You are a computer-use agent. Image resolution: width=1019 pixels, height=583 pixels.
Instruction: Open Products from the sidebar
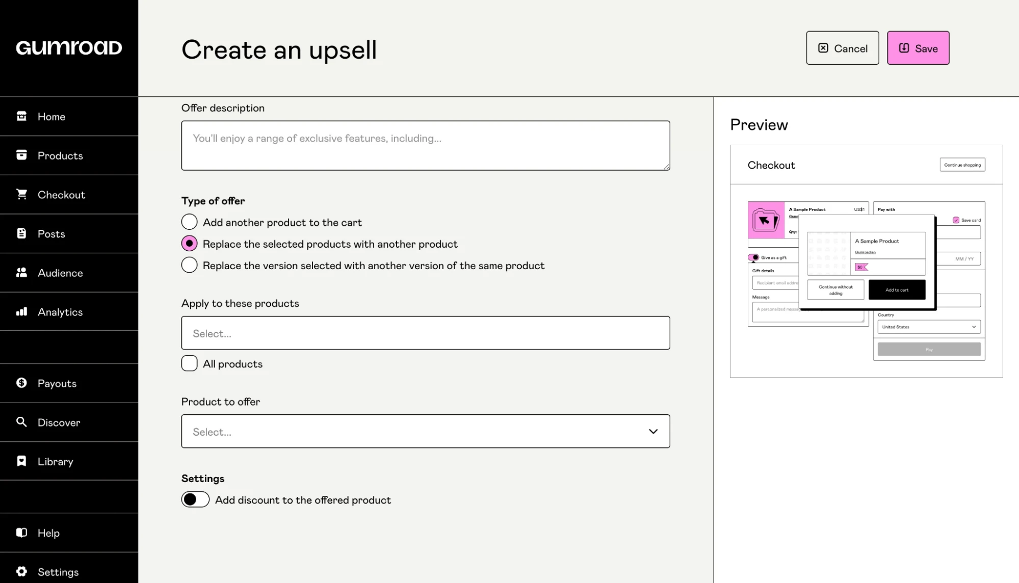coord(21,155)
